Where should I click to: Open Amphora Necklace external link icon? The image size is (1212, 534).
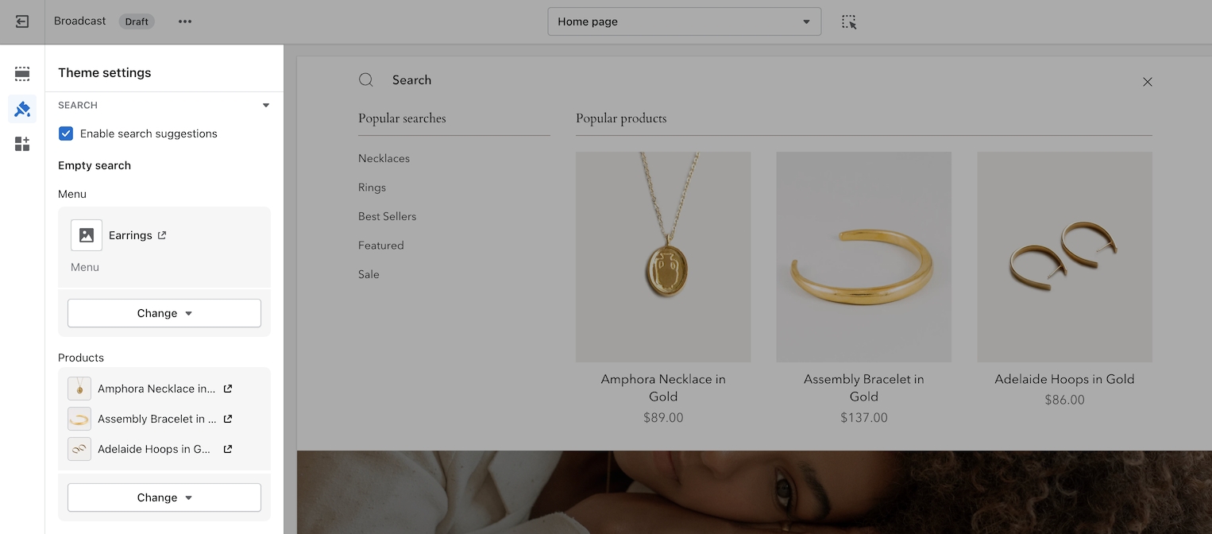228,389
